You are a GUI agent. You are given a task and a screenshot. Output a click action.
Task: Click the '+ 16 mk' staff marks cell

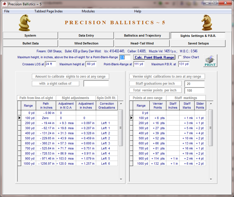click(187, 148)
